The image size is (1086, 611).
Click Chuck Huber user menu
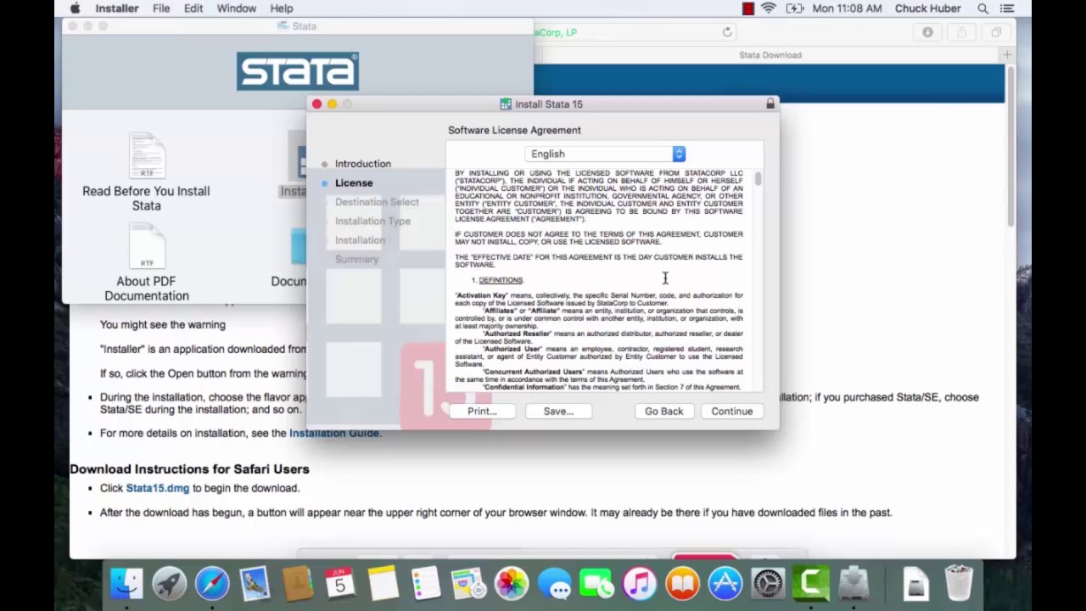[x=927, y=8]
